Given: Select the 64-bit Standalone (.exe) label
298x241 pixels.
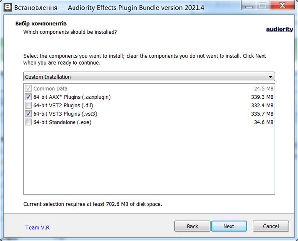Looking at the screenshot, I should point(62,122).
